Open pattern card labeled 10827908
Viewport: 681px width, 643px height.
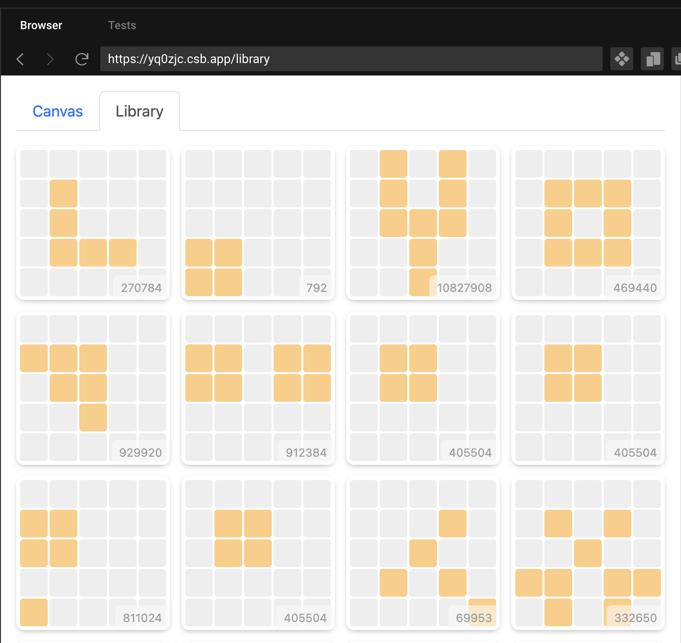point(423,223)
